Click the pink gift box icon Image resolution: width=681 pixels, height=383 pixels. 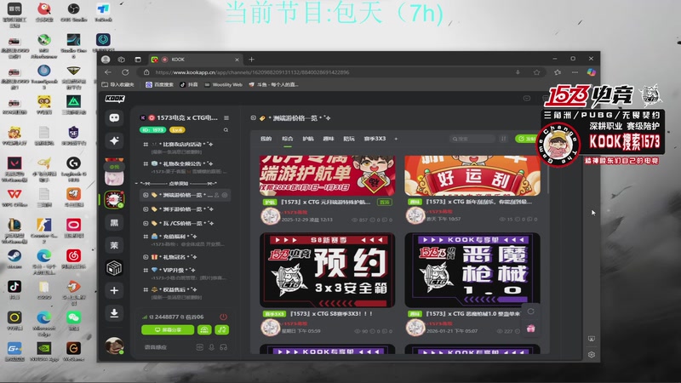pyautogui.click(x=530, y=329)
